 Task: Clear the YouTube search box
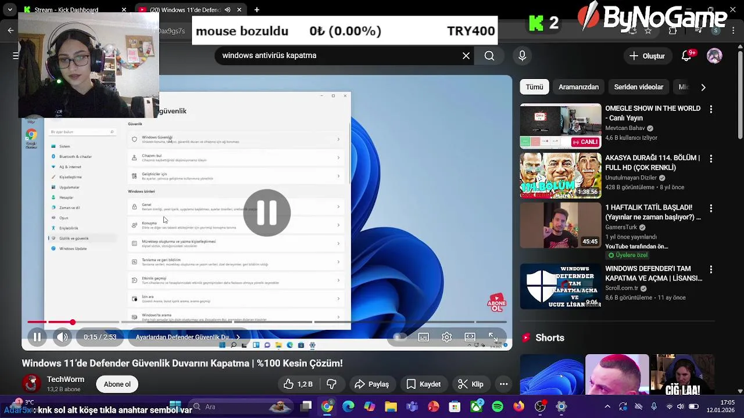pyautogui.click(x=466, y=56)
